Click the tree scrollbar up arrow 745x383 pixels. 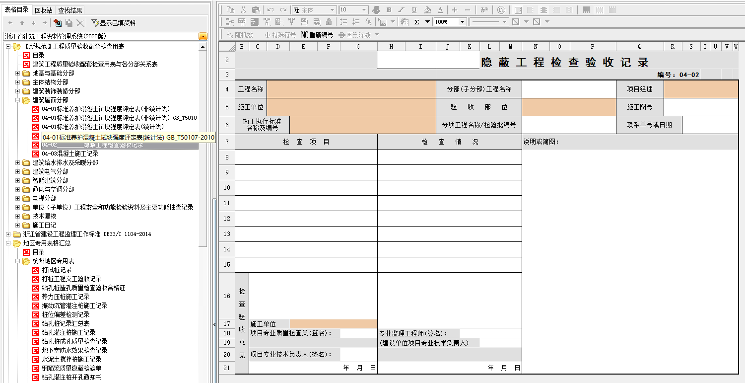pyautogui.click(x=203, y=47)
